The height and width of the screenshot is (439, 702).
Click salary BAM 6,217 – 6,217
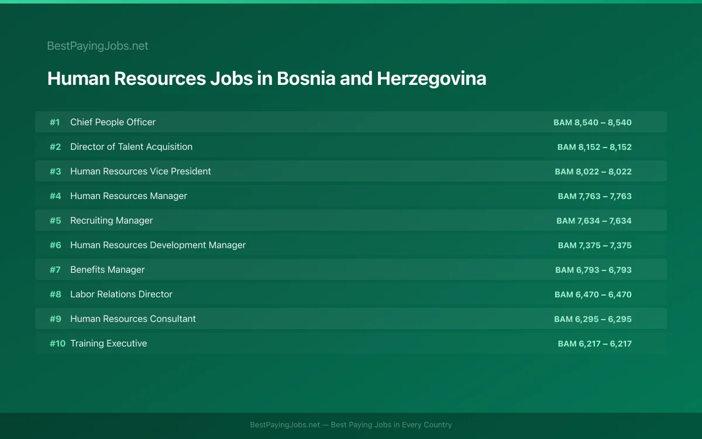coord(595,344)
